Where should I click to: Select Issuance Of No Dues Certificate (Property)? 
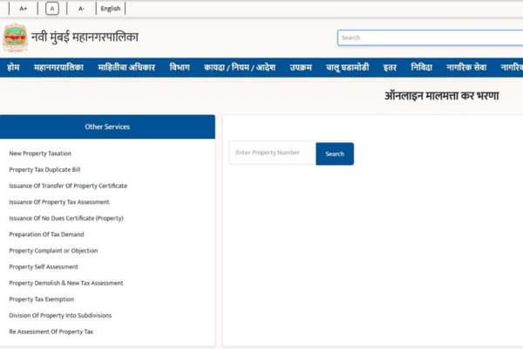click(x=65, y=218)
